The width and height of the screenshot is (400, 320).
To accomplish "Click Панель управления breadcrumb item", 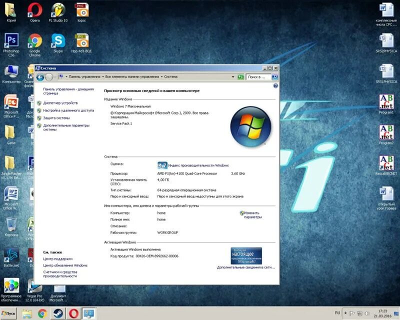I will click(84, 77).
